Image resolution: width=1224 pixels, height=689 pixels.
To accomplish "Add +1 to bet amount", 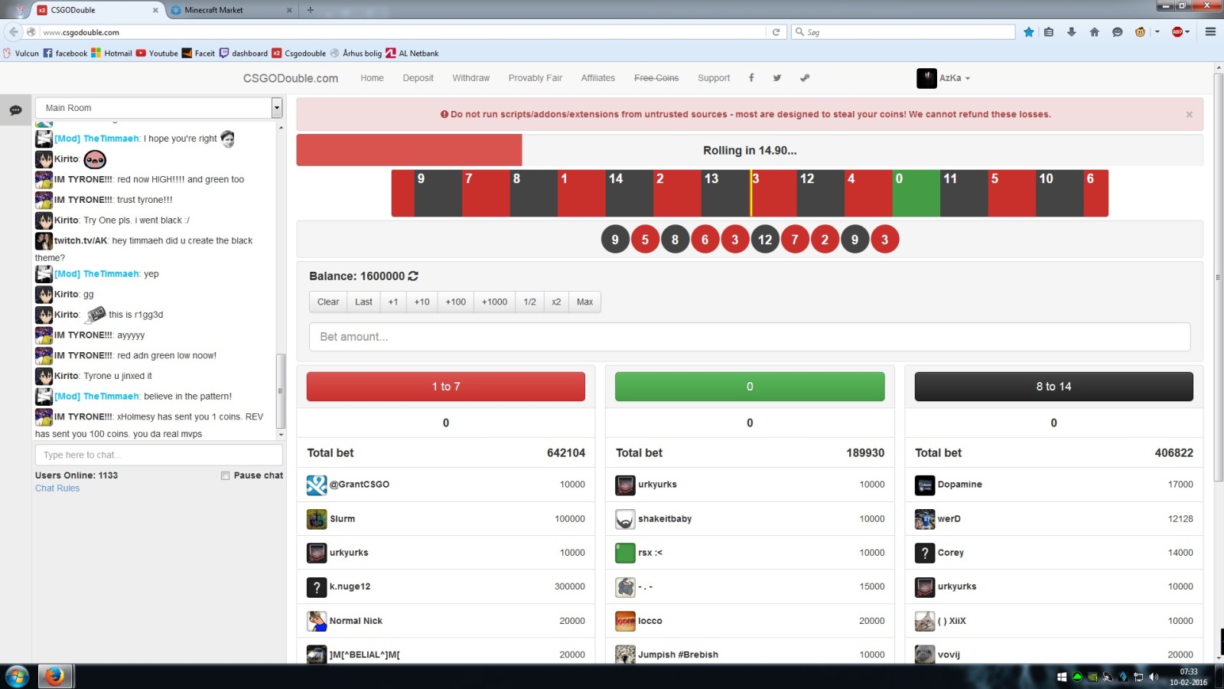I will point(392,302).
